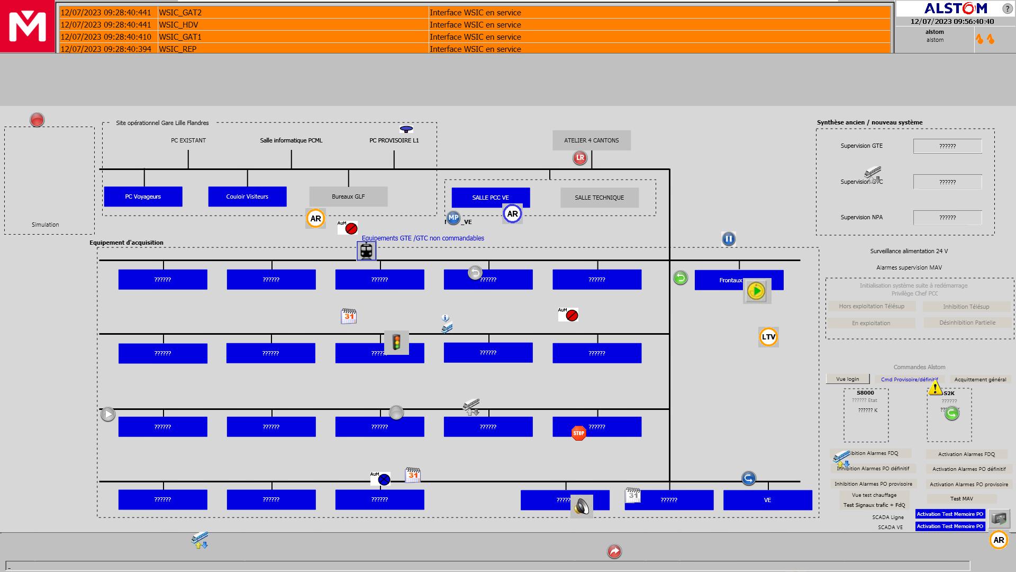Image resolution: width=1016 pixels, height=572 pixels.
Task: Click Equipements GTE /GTC non commandables link
Action: pyautogui.click(x=423, y=238)
